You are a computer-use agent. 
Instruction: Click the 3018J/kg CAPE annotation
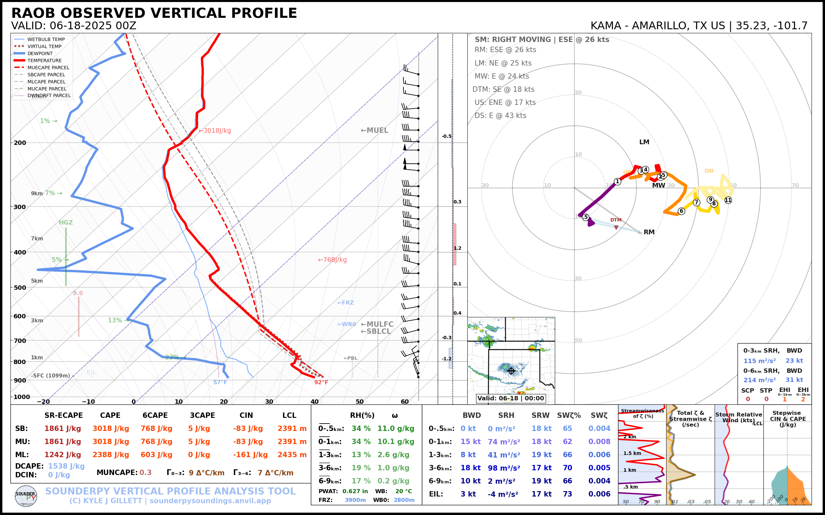215,131
